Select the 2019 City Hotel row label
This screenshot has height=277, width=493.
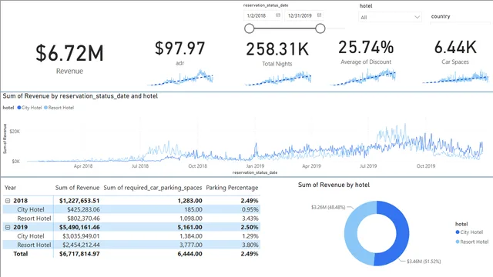(31, 236)
